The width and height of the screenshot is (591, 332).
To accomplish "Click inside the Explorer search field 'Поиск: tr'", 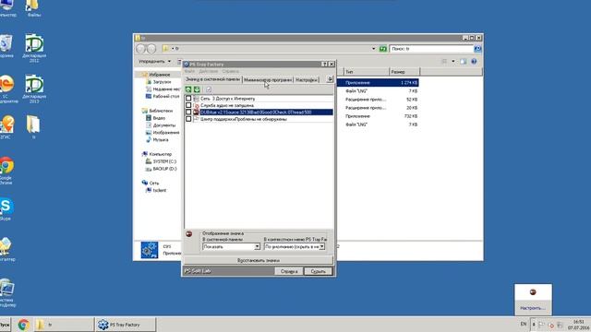I will pyautogui.click(x=431, y=49).
